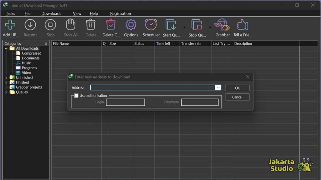Click the Unfinished folder icon

tap(12, 77)
